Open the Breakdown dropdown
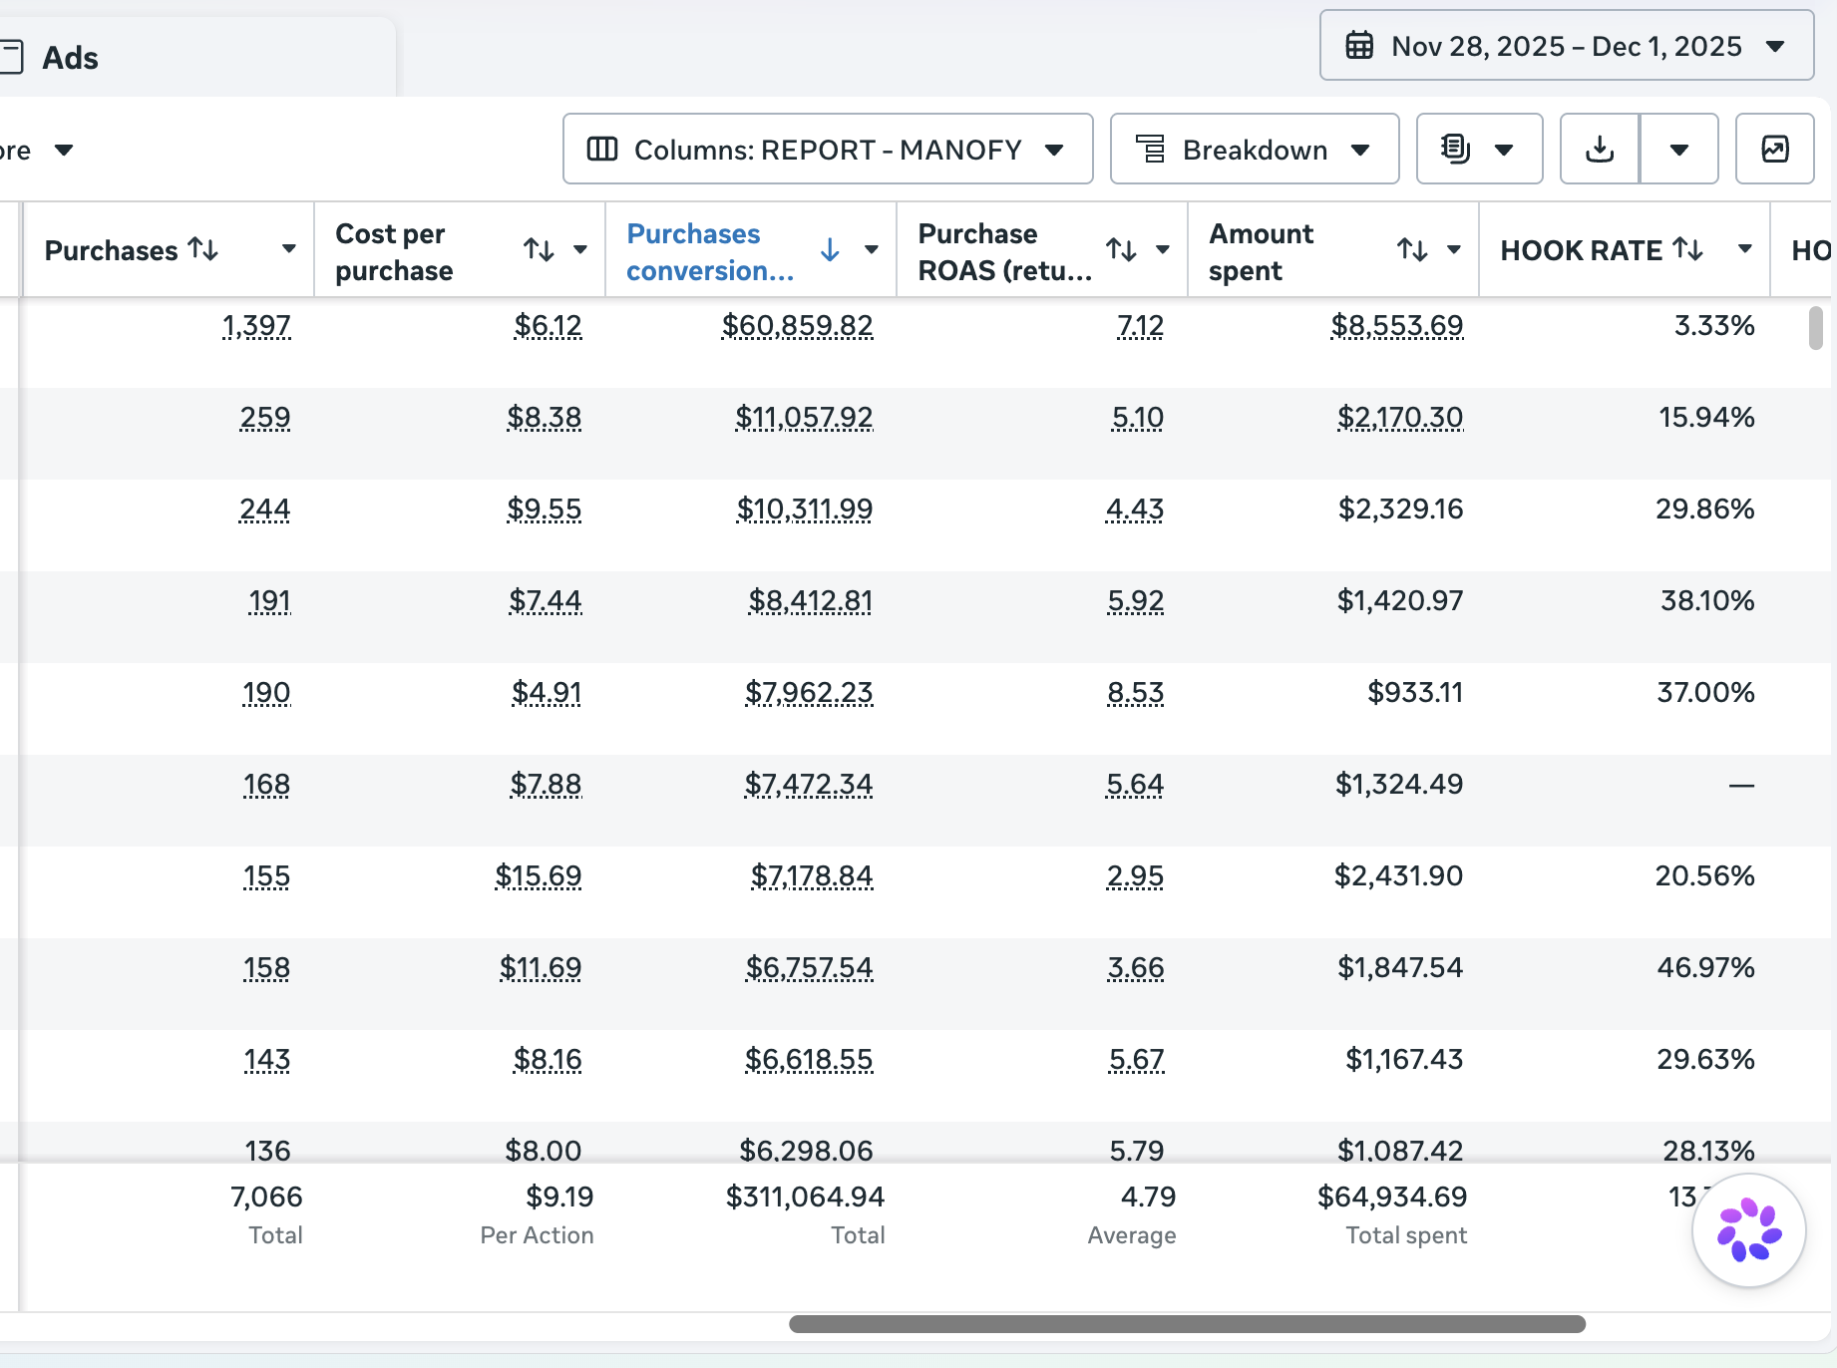This screenshot has width=1837, height=1368. click(1255, 150)
